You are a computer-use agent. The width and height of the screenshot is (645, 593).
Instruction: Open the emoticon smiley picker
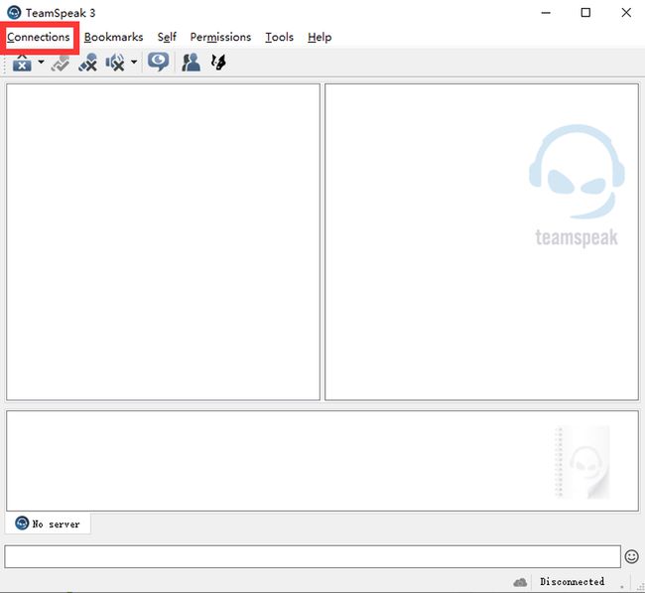coord(631,556)
